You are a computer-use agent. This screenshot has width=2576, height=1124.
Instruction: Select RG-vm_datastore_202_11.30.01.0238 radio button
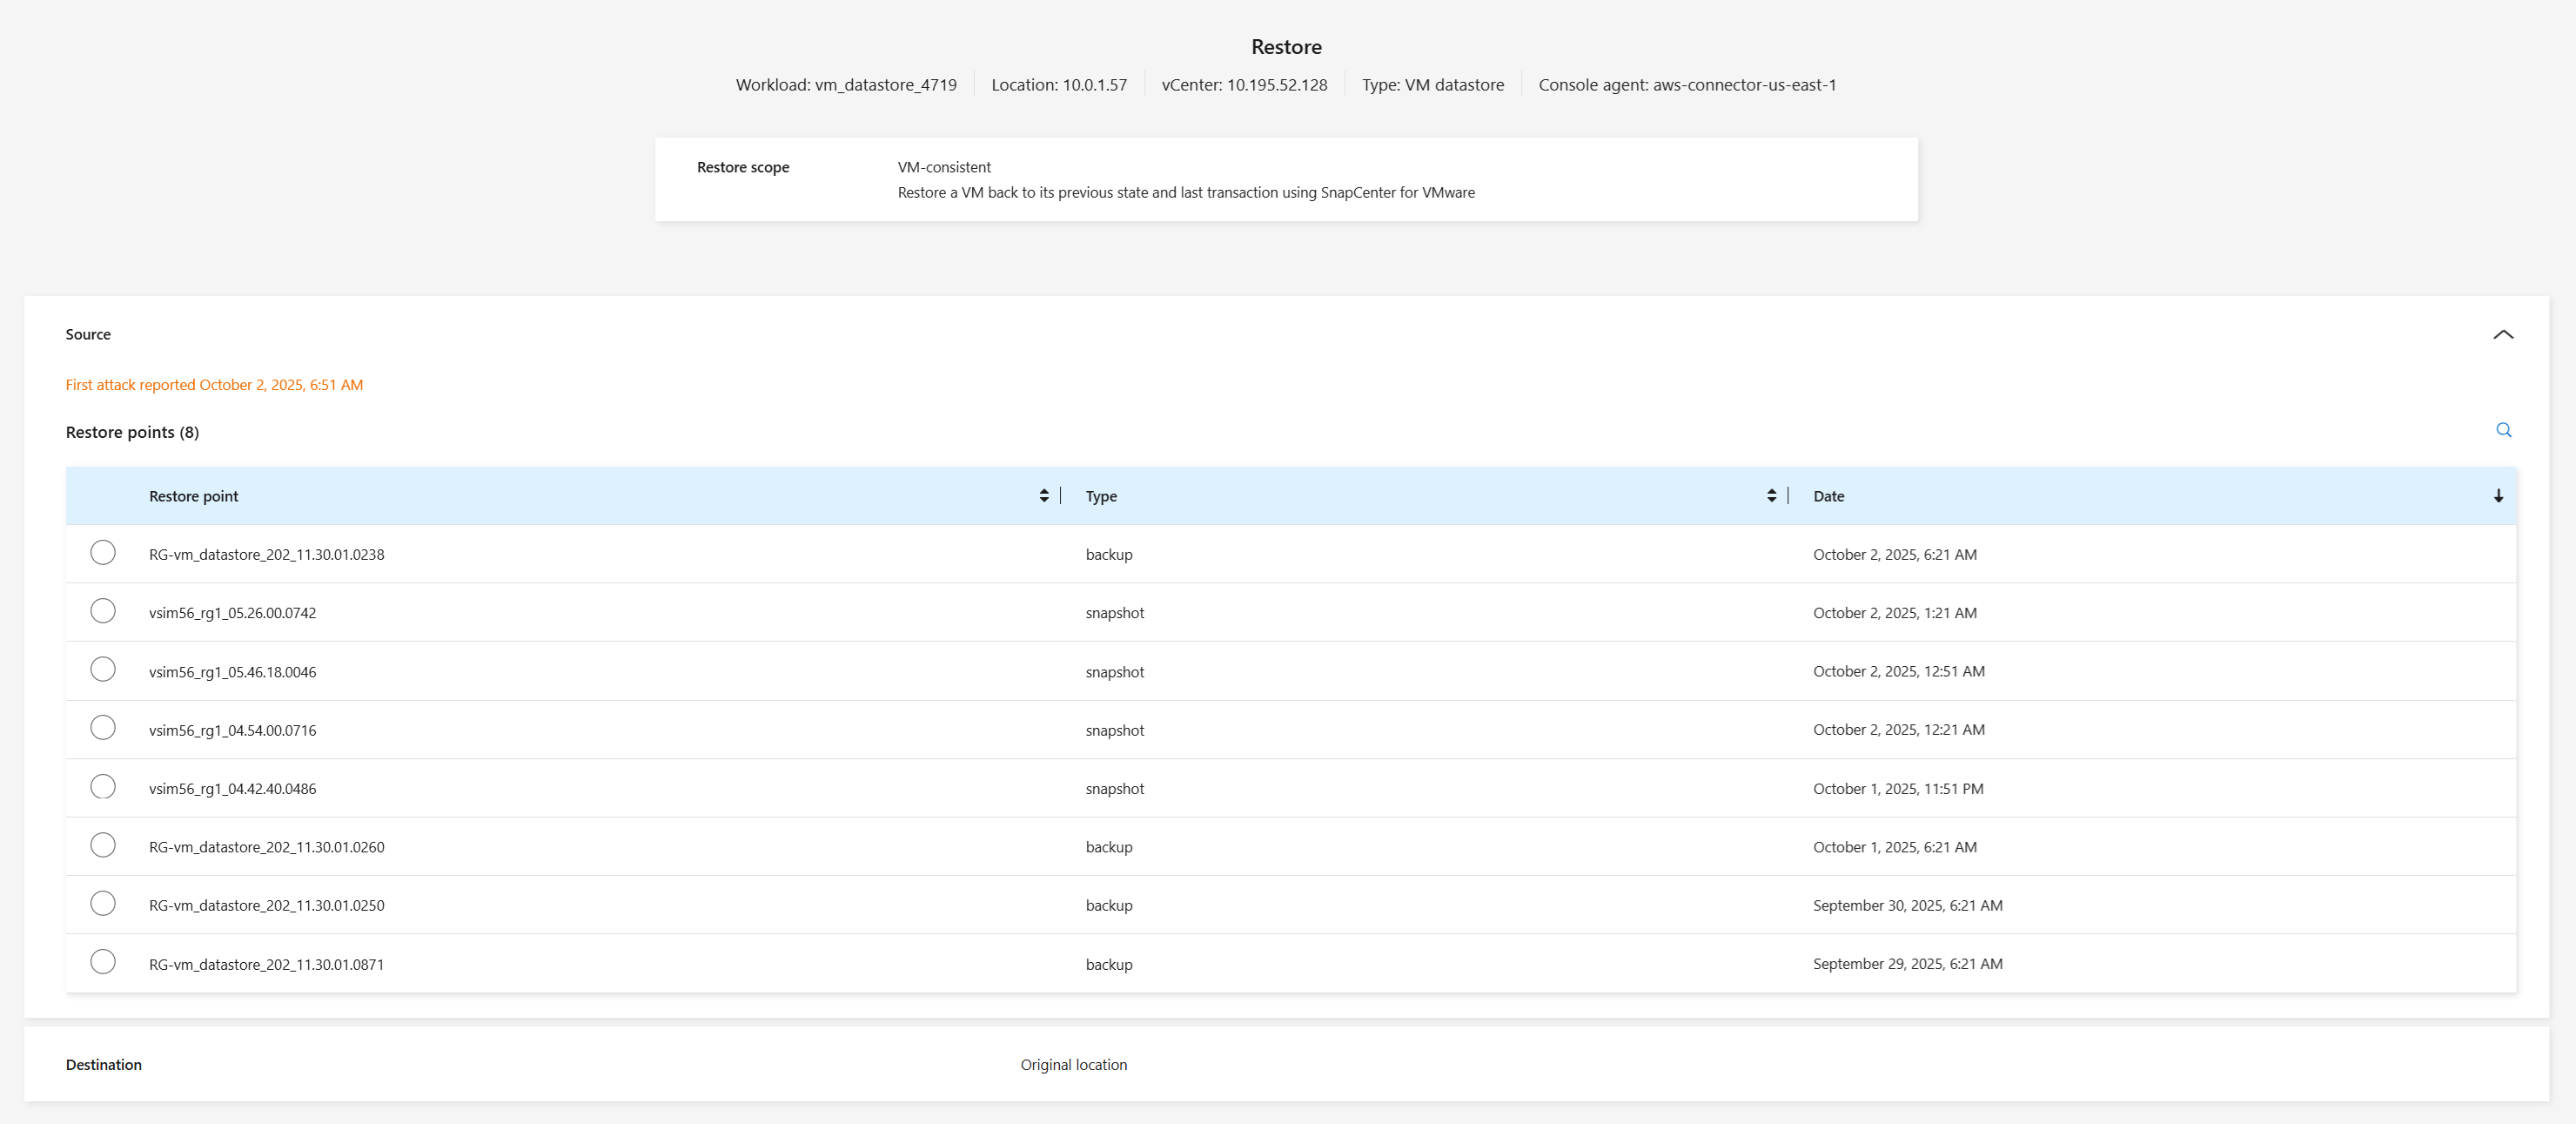click(103, 553)
